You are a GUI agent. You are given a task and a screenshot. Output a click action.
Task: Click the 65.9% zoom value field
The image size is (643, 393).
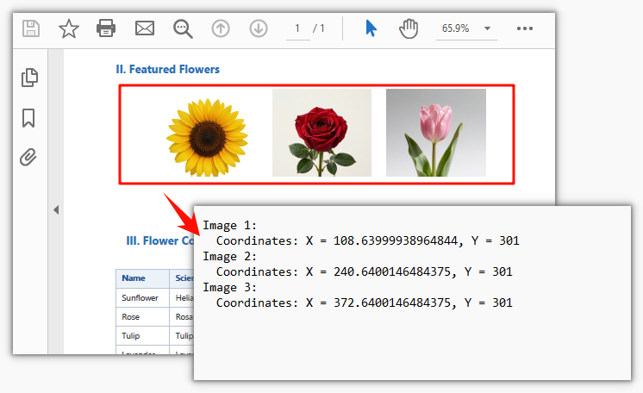point(455,28)
